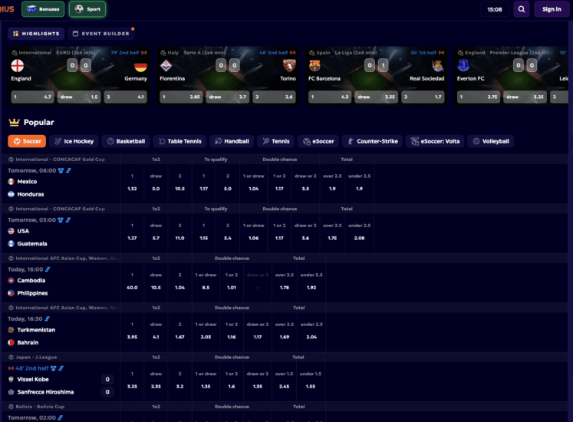
Task: Click the England flag icon
Action: click(x=18, y=66)
